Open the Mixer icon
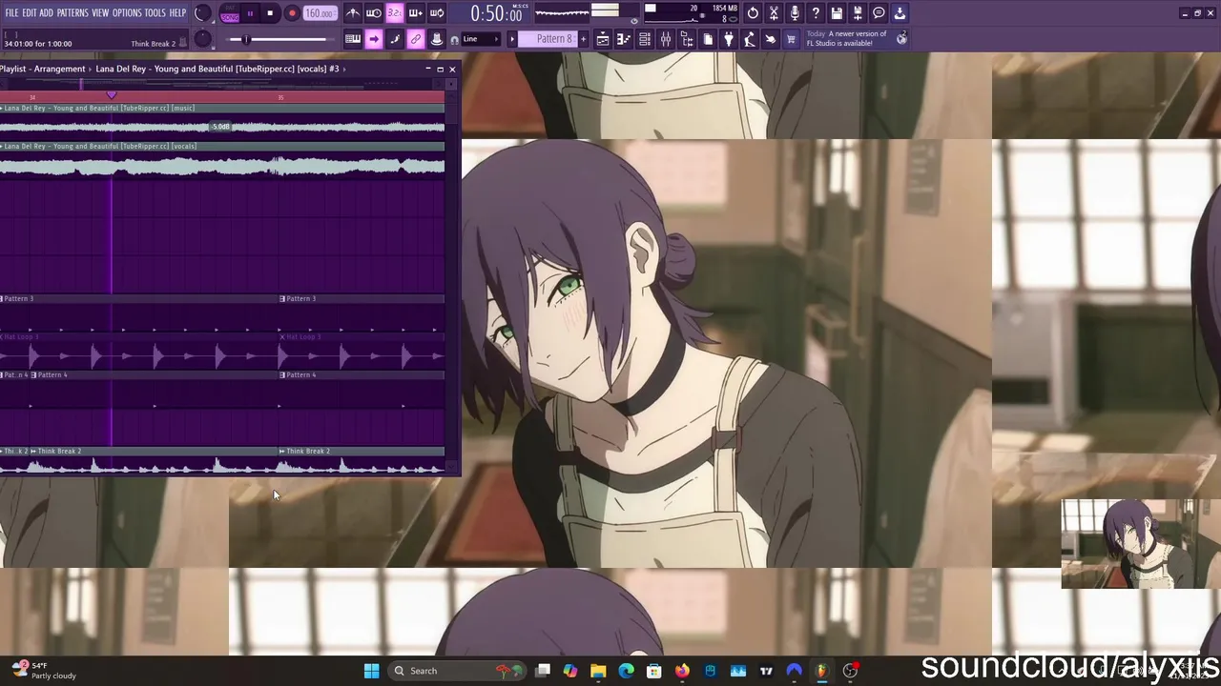 [666, 39]
